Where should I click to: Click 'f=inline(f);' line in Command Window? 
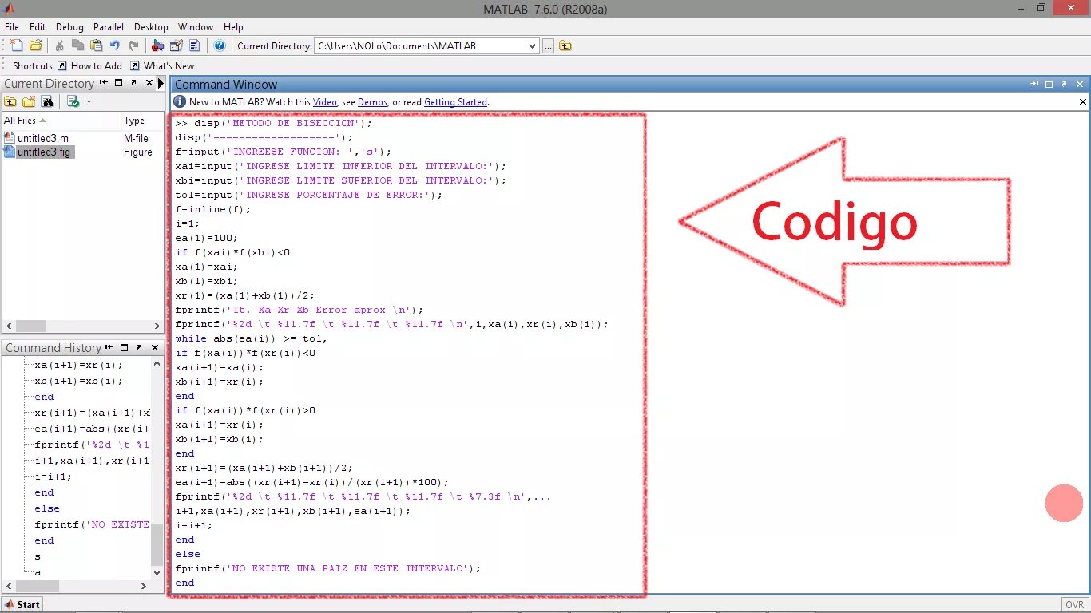pyautogui.click(x=213, y=209)
